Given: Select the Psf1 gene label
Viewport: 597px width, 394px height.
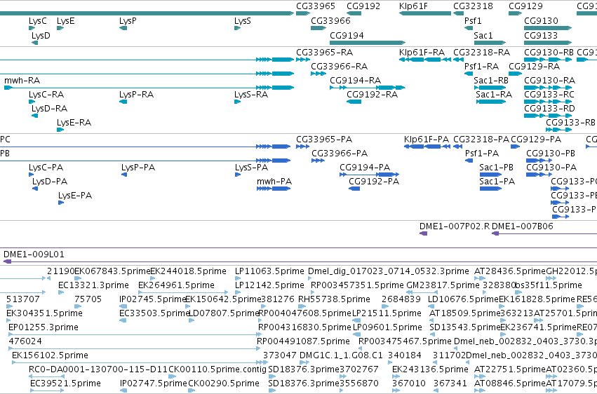Looking at the screenshot, I should (x=473, y=21).
